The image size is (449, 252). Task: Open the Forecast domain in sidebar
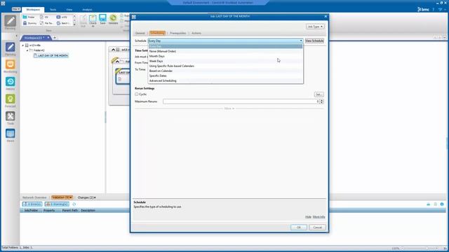[11, 101]
